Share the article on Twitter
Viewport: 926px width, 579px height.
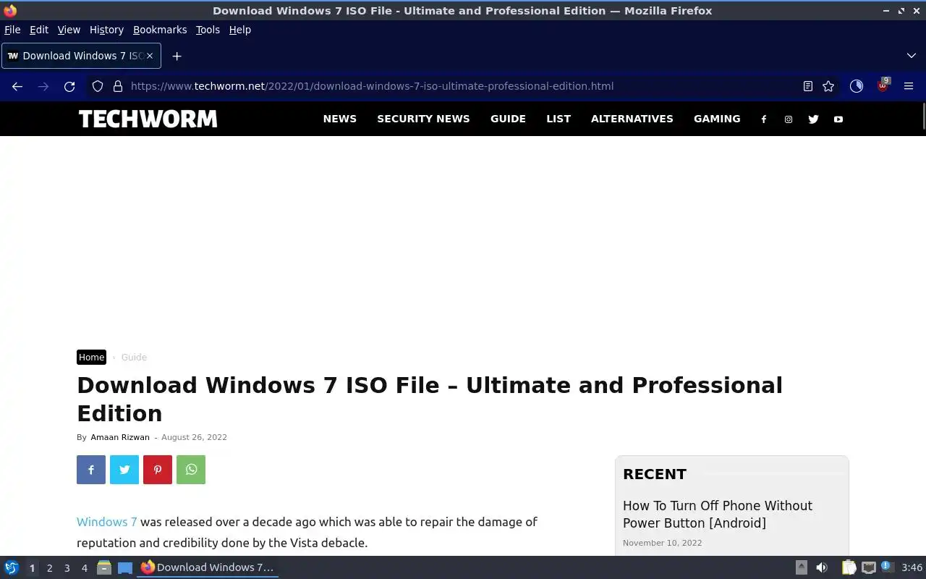124,470
